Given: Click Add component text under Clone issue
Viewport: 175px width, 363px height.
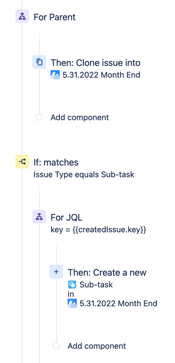Looking at the screenshot, I should (x=80, y=117).
